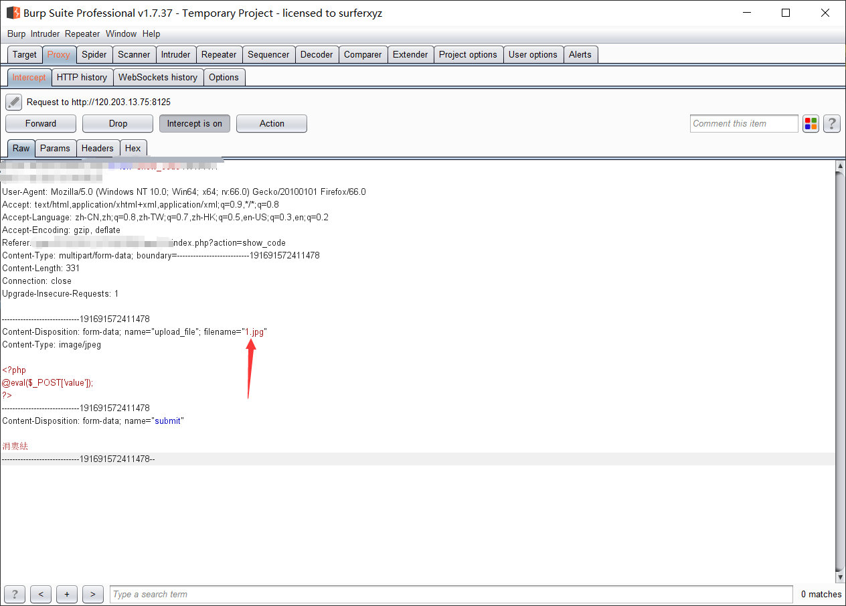Click the help question mark beside comment field

(832, 124)
